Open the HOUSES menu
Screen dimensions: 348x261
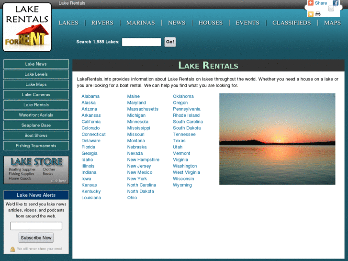click(x=211, y=23)
